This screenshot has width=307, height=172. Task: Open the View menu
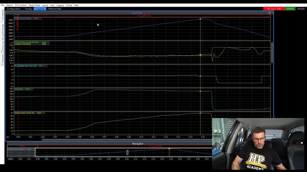tap(52, 5)
